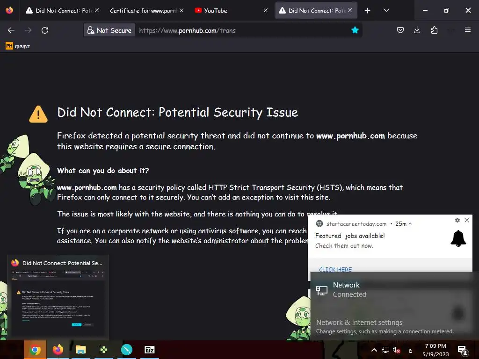
Task: Click the warning triangle icon on error page
Action: [x=38, y=114]
